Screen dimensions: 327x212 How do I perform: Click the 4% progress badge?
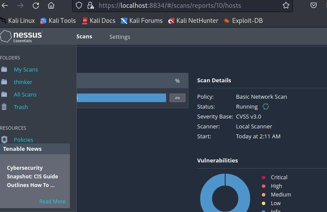[177, 98]
